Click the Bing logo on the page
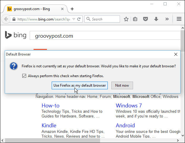The image size is (185, 143). click(15, 35)
